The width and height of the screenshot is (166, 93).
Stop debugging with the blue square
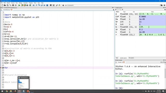click(47, 5)
